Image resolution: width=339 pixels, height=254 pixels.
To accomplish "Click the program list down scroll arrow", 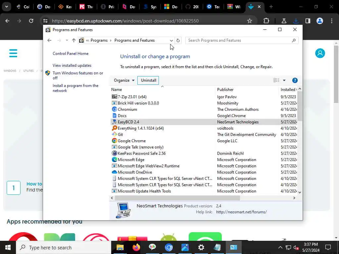I will coord(300,192).
